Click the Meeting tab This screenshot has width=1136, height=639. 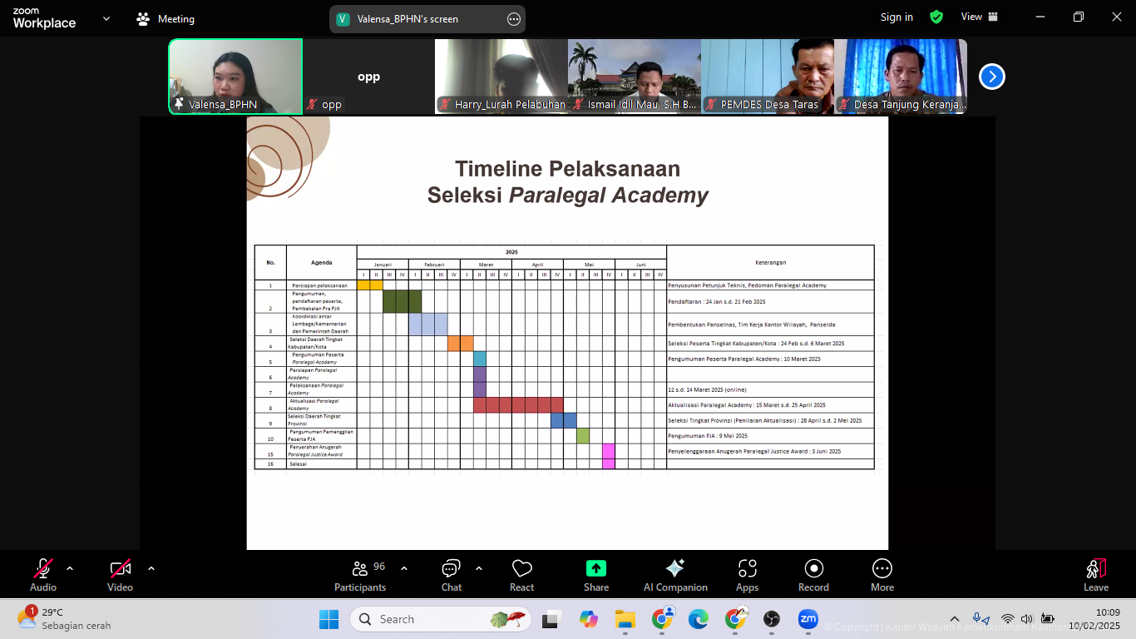(165, 18)
